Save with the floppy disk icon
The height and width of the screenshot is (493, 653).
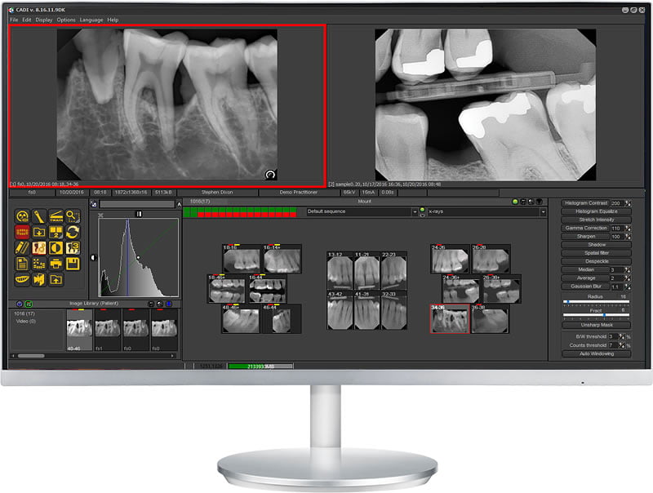click(x=73, y=264)
